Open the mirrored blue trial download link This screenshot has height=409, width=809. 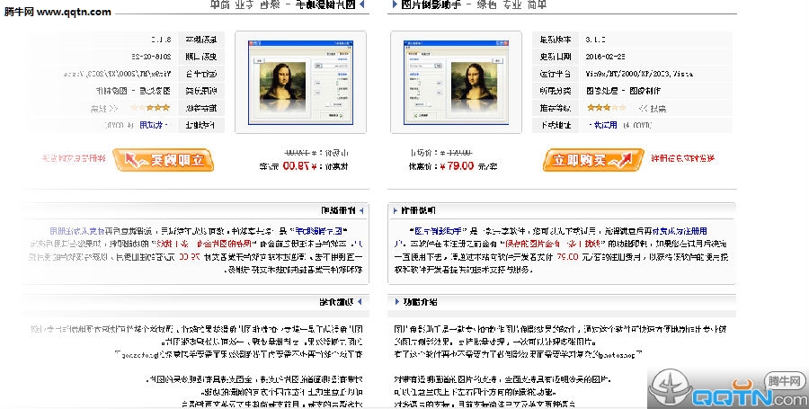tap(152, 125)
